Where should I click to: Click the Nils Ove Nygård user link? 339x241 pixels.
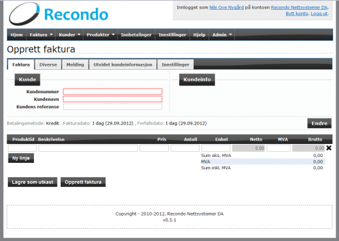[x=226, y=7]
